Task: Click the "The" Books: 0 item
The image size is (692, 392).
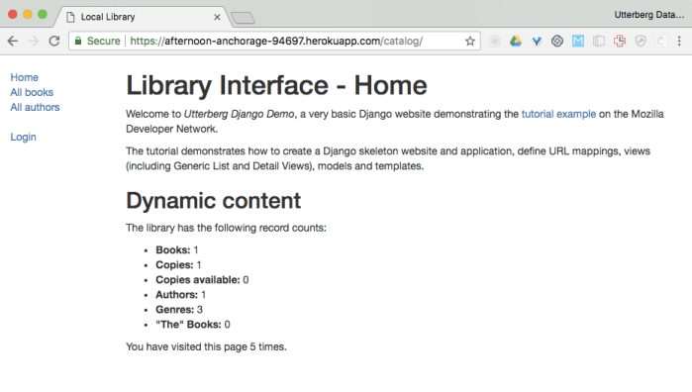Action: click(x=193, y=325)
